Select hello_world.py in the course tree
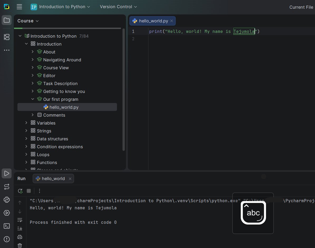This screenshot has width=315, height=248. 67,107
